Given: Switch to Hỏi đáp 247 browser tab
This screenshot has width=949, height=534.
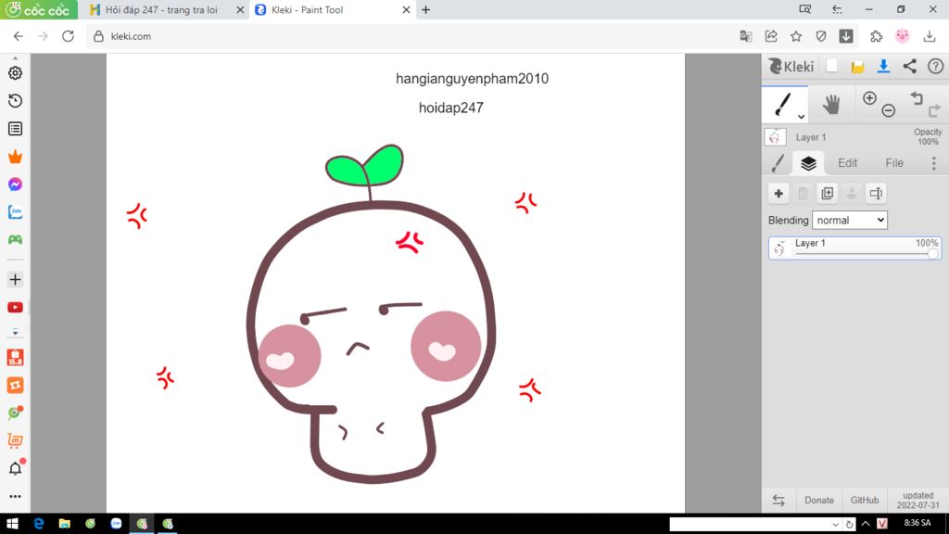Looking at the screenshot, I should 161,9.
